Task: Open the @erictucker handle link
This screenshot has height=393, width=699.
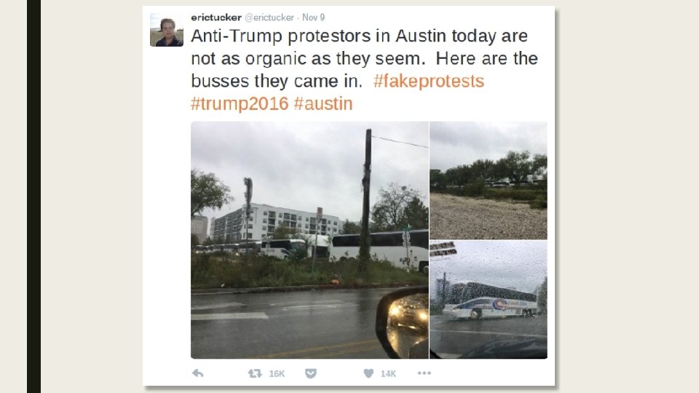Action: click(x=269, y=17)
